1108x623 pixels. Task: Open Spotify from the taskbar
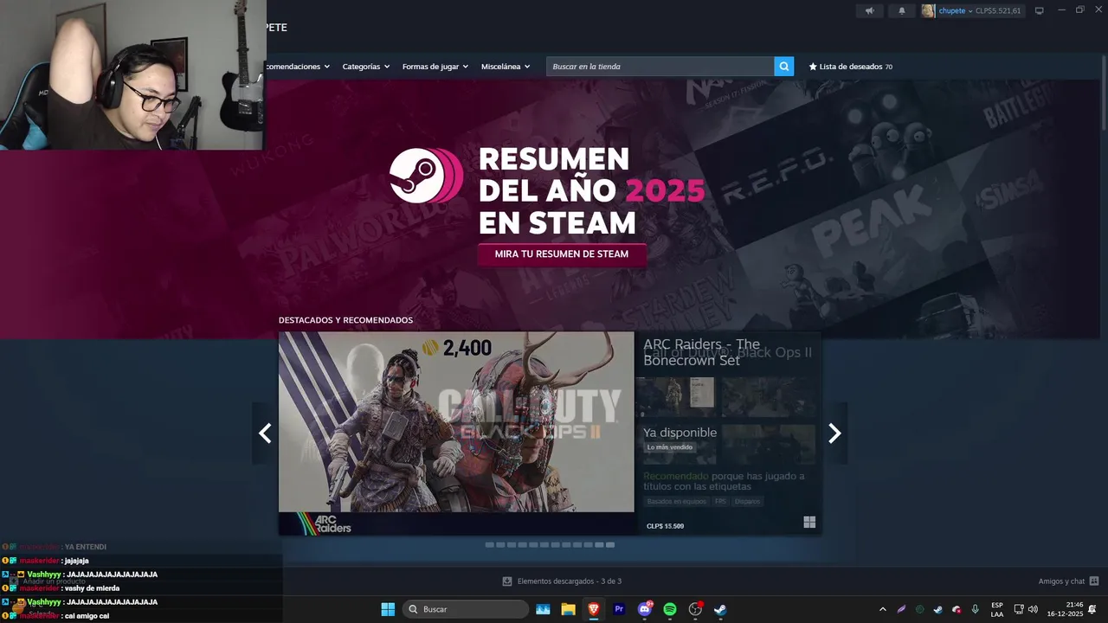(669, 609)
